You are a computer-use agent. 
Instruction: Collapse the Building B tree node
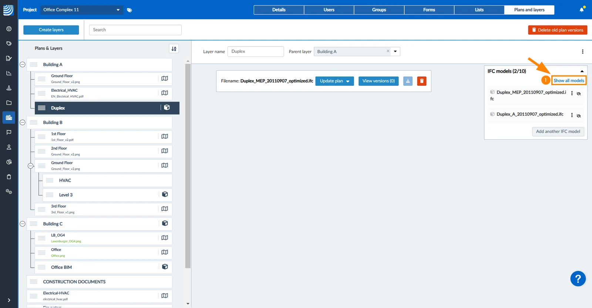point(23,122)
